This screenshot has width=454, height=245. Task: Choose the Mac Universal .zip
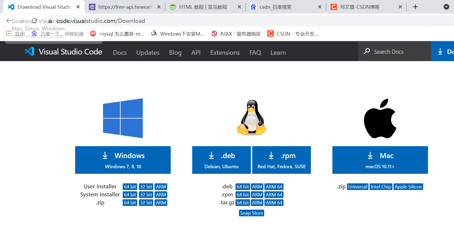tap(358, 187)
